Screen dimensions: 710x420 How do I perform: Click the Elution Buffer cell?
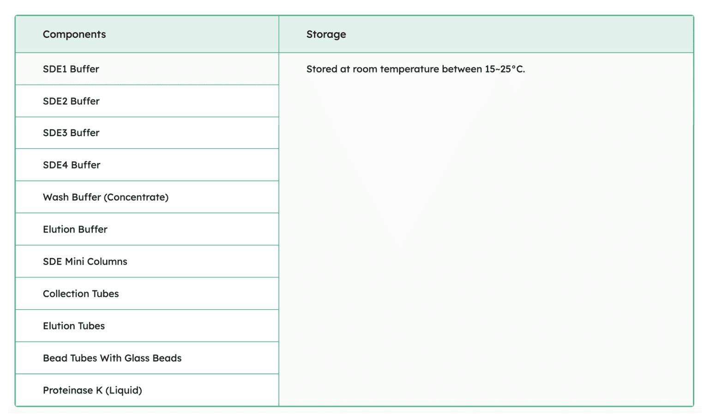pyautogui.click(x=75, y=229)
